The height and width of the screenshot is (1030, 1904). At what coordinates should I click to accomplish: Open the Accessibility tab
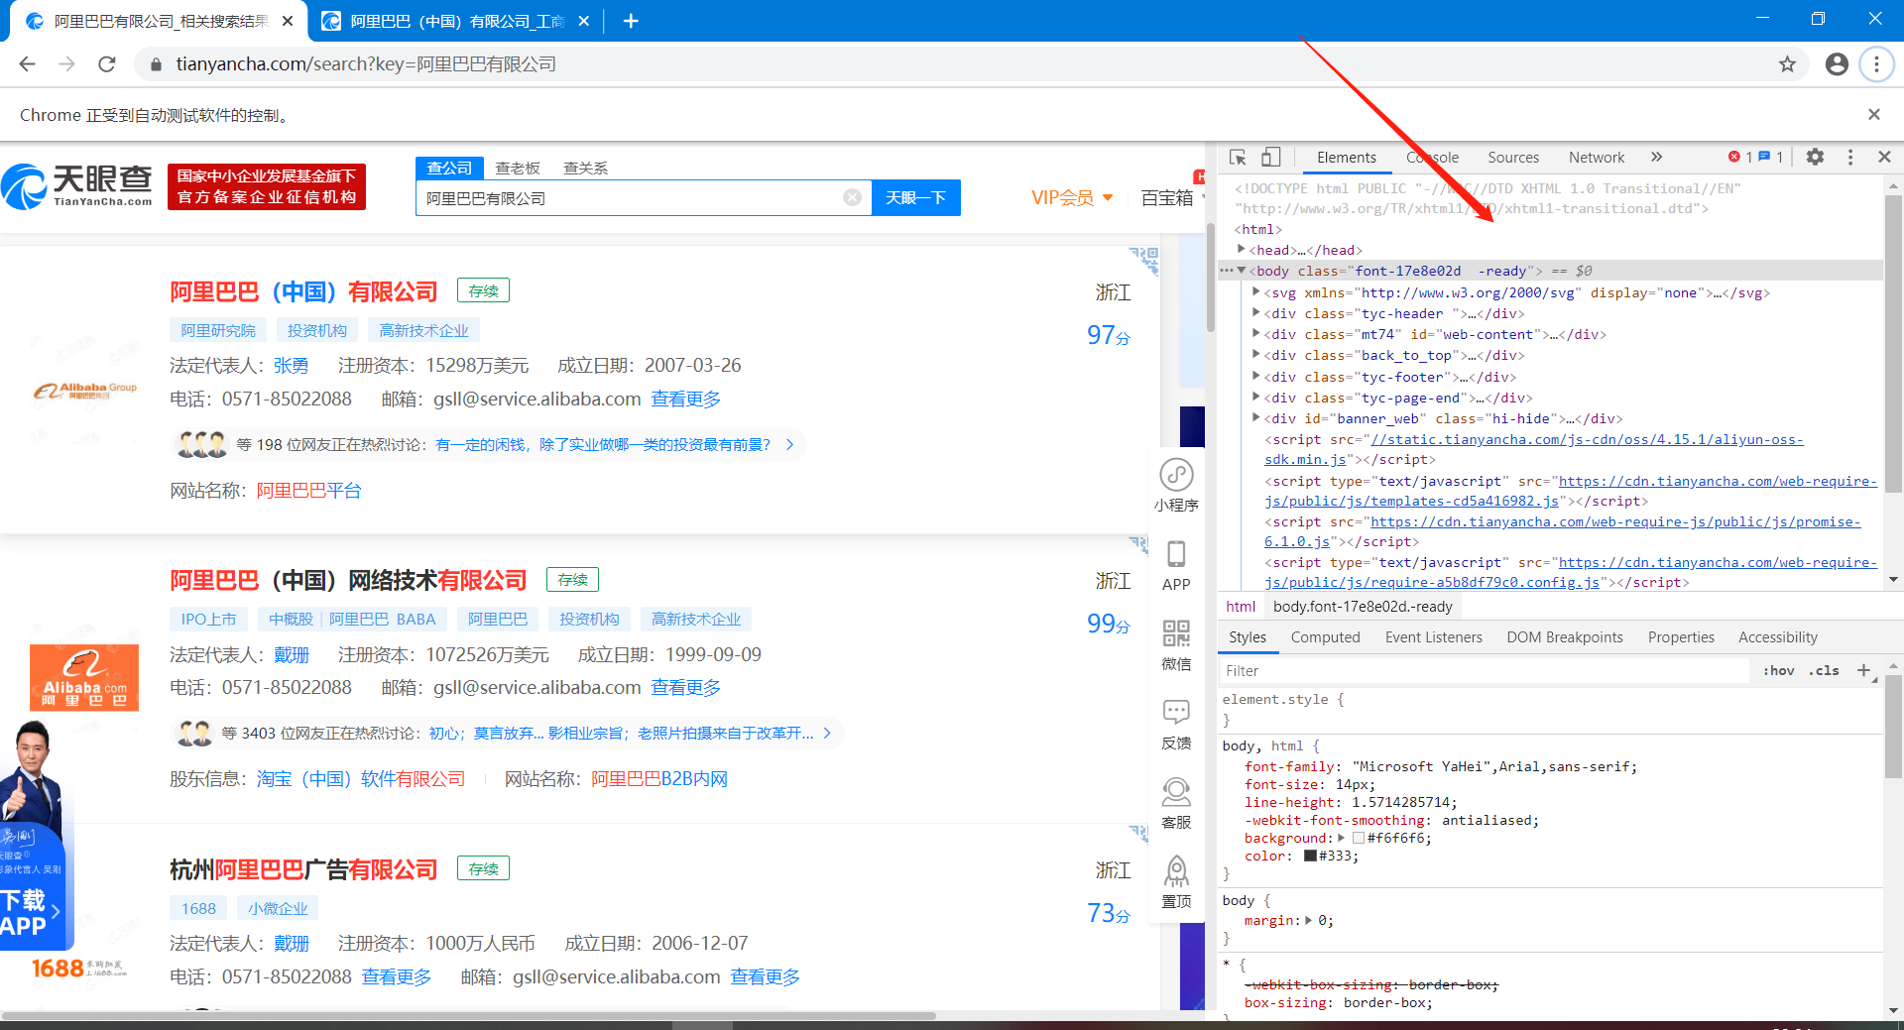click(x=1777, y=637)
